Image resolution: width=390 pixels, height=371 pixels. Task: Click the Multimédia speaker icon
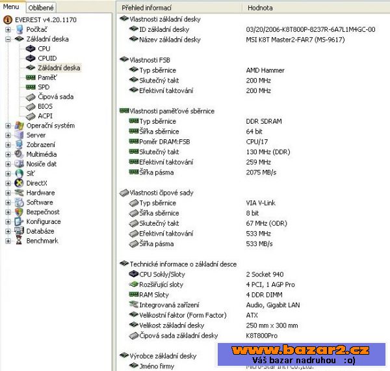pyautogui.click(x=19, y=154)
